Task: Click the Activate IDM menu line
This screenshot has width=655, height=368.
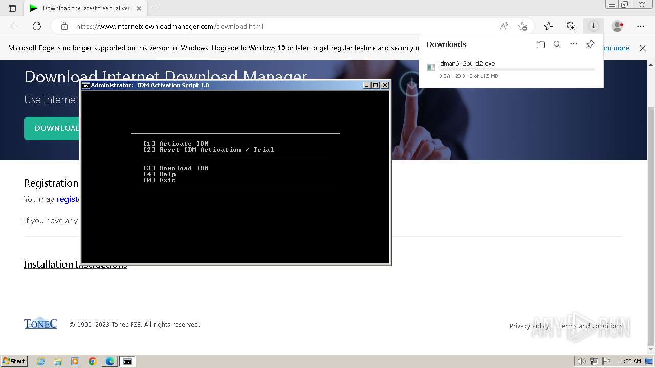Action: [176, 144]
